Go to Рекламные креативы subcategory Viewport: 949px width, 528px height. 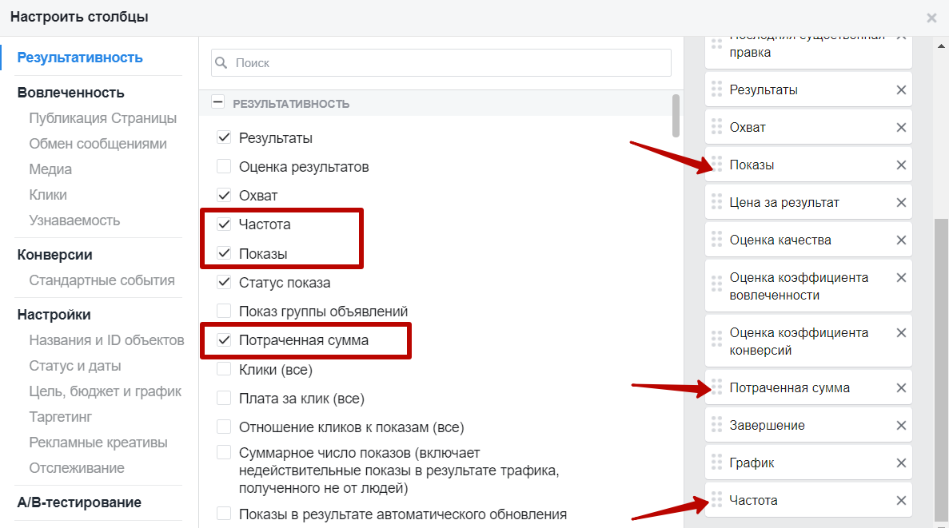[x=98, y=442]
